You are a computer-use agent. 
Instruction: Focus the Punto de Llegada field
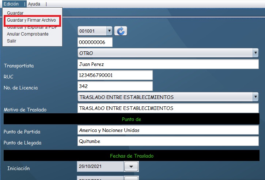168,141
